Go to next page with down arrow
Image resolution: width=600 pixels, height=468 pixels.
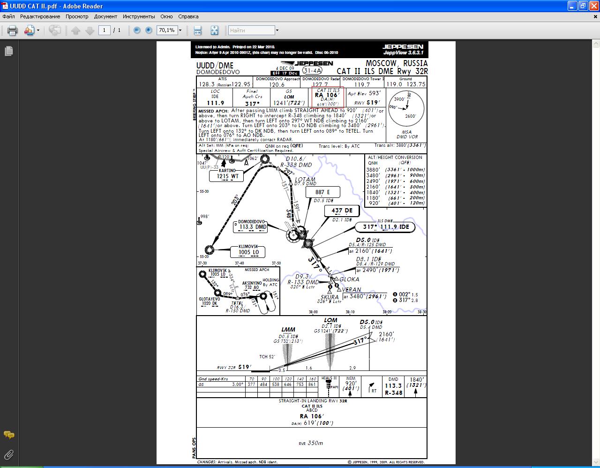(90, 30)
